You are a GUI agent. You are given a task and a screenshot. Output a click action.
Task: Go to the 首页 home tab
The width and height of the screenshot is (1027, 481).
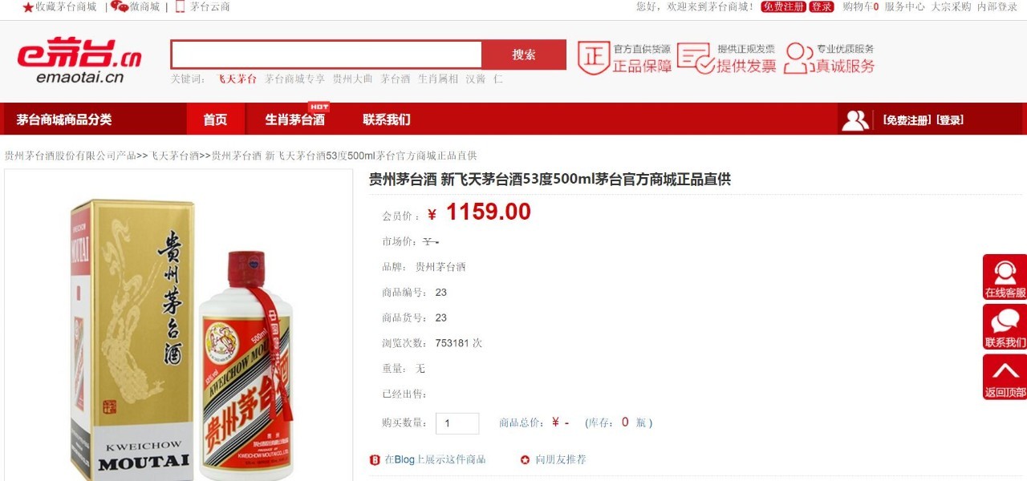(x=215, y=119)
